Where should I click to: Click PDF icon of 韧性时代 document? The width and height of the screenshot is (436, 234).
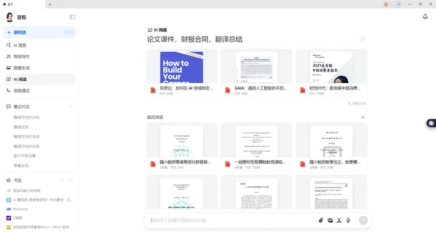pyautogui.click(x=302, y=90)
